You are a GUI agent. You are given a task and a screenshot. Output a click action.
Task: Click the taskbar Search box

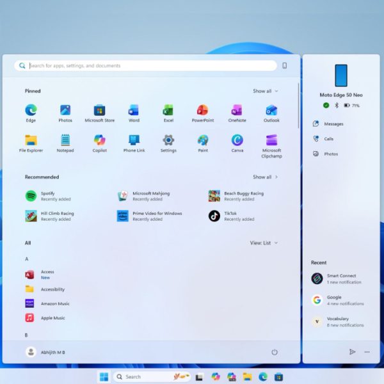[x=152, y=377]
